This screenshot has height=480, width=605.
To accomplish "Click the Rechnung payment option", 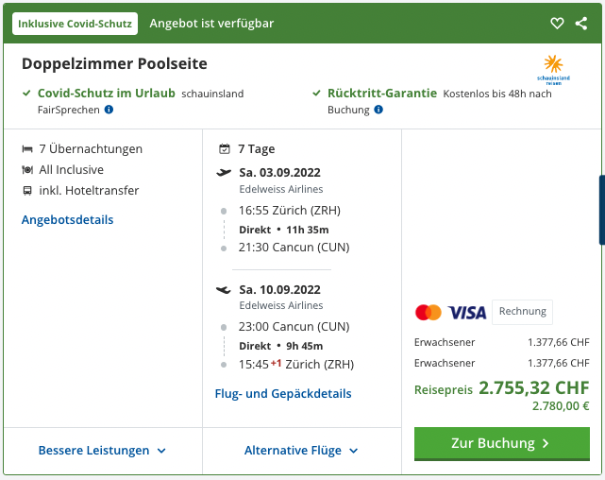I will (522, 312).
